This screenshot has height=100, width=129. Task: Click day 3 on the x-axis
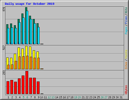pyautogui.click(x=16, y=97)
